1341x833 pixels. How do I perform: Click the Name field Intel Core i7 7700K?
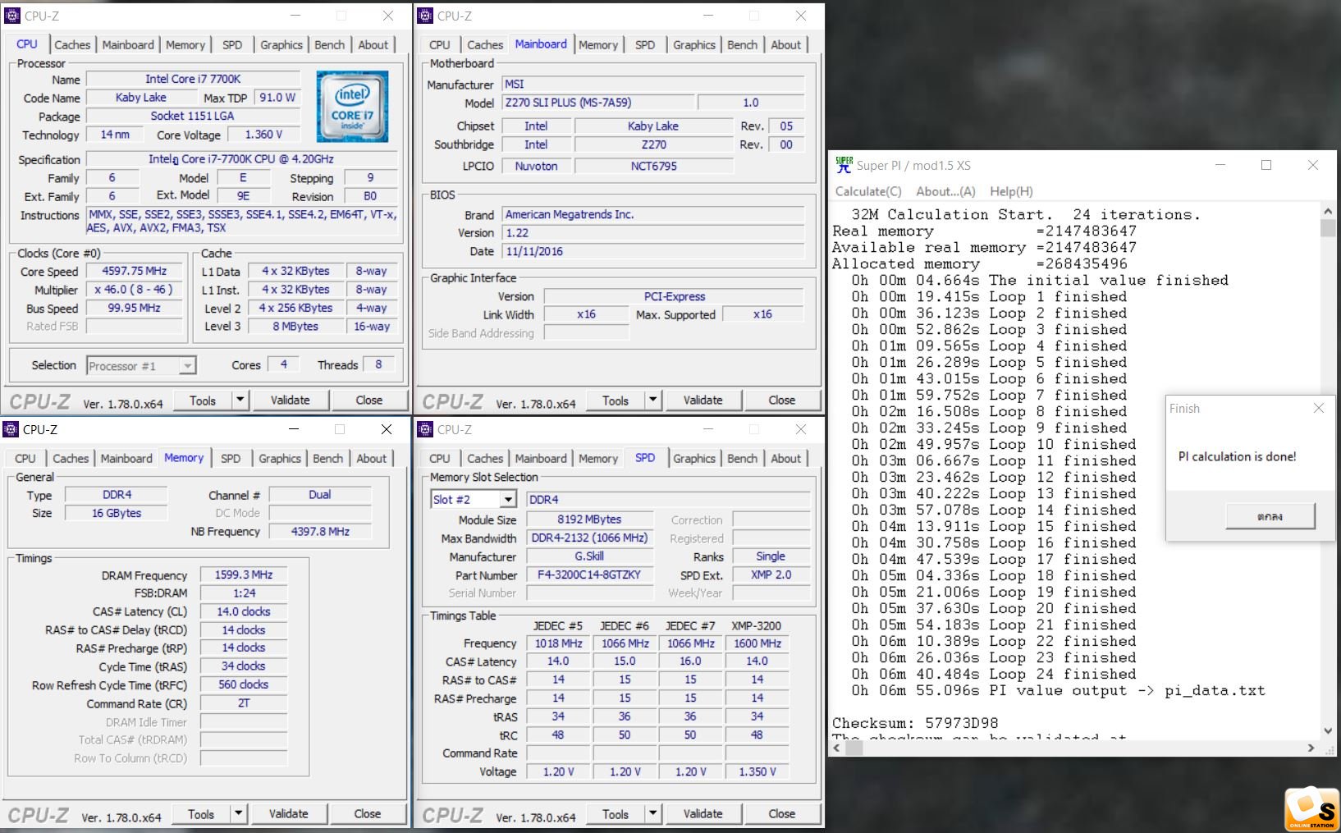click(193, 79)
